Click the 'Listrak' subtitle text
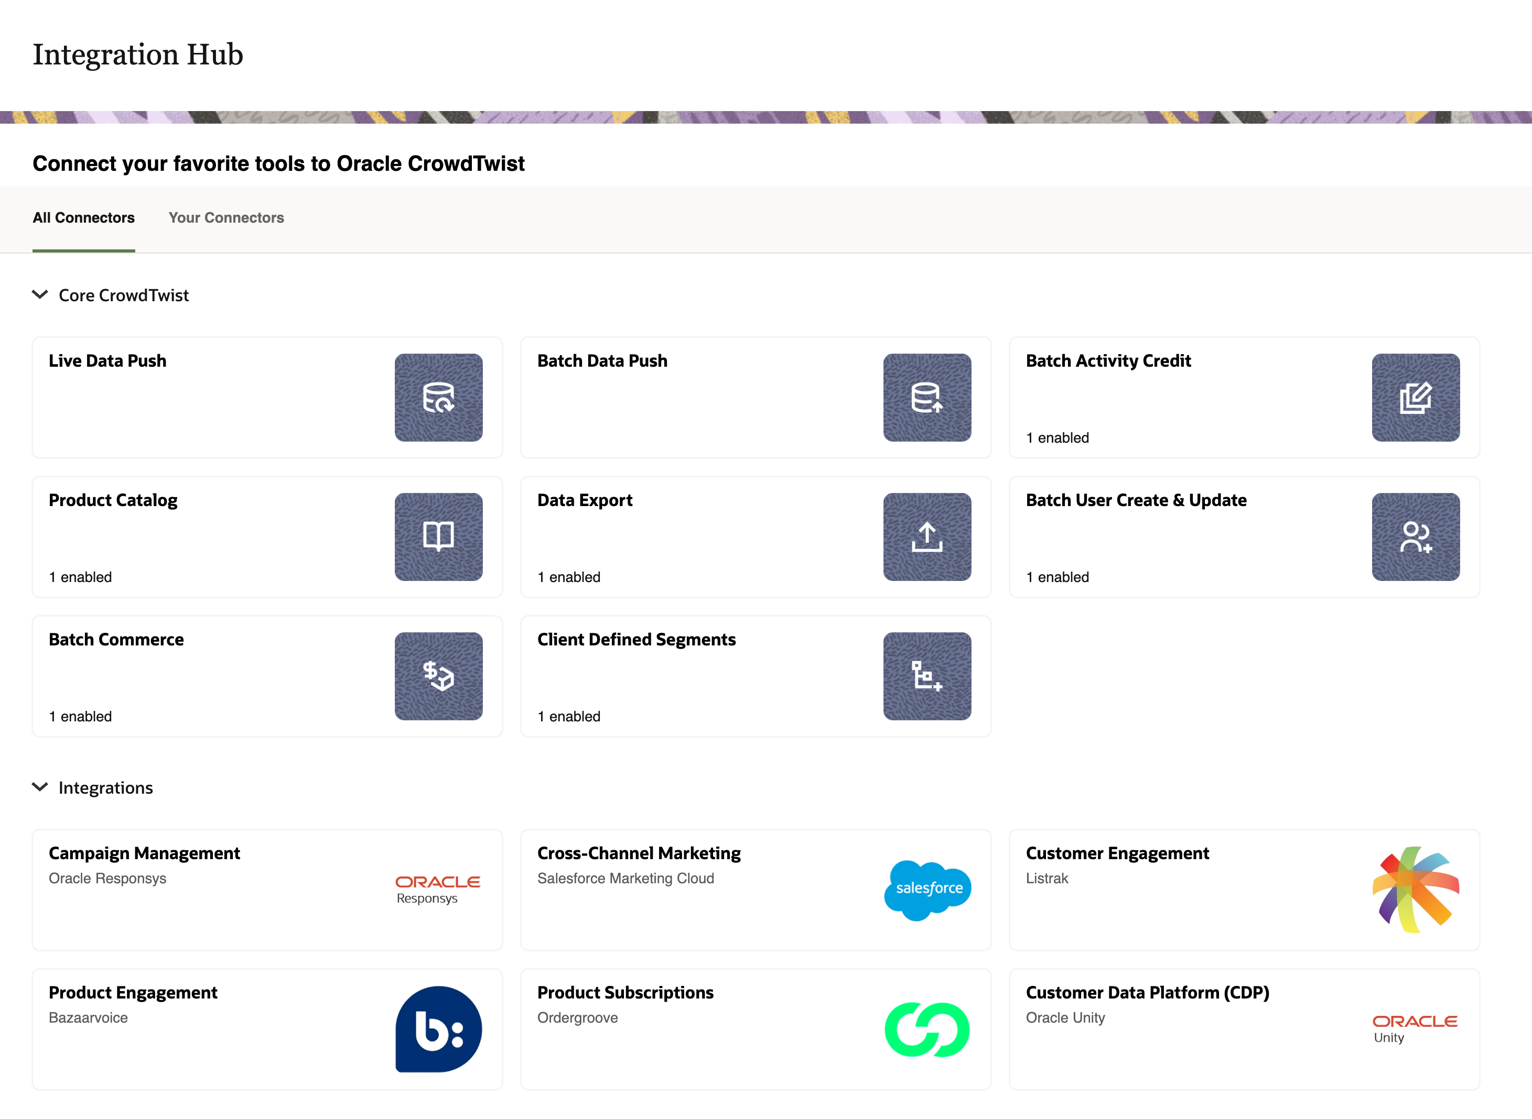The width and height of the screenshot is (1532, 1119). pos(1046,879)
